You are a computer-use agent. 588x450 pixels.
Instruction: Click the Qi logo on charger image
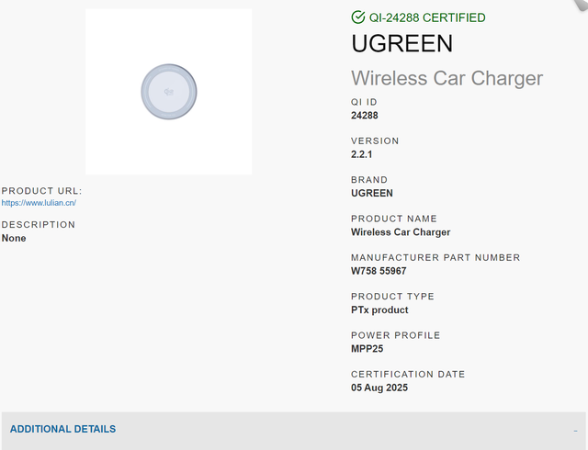(x=169, y=92)
